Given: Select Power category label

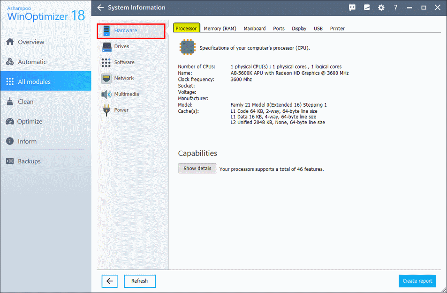Looking at the screenshot, I should (x=121, y=110).
